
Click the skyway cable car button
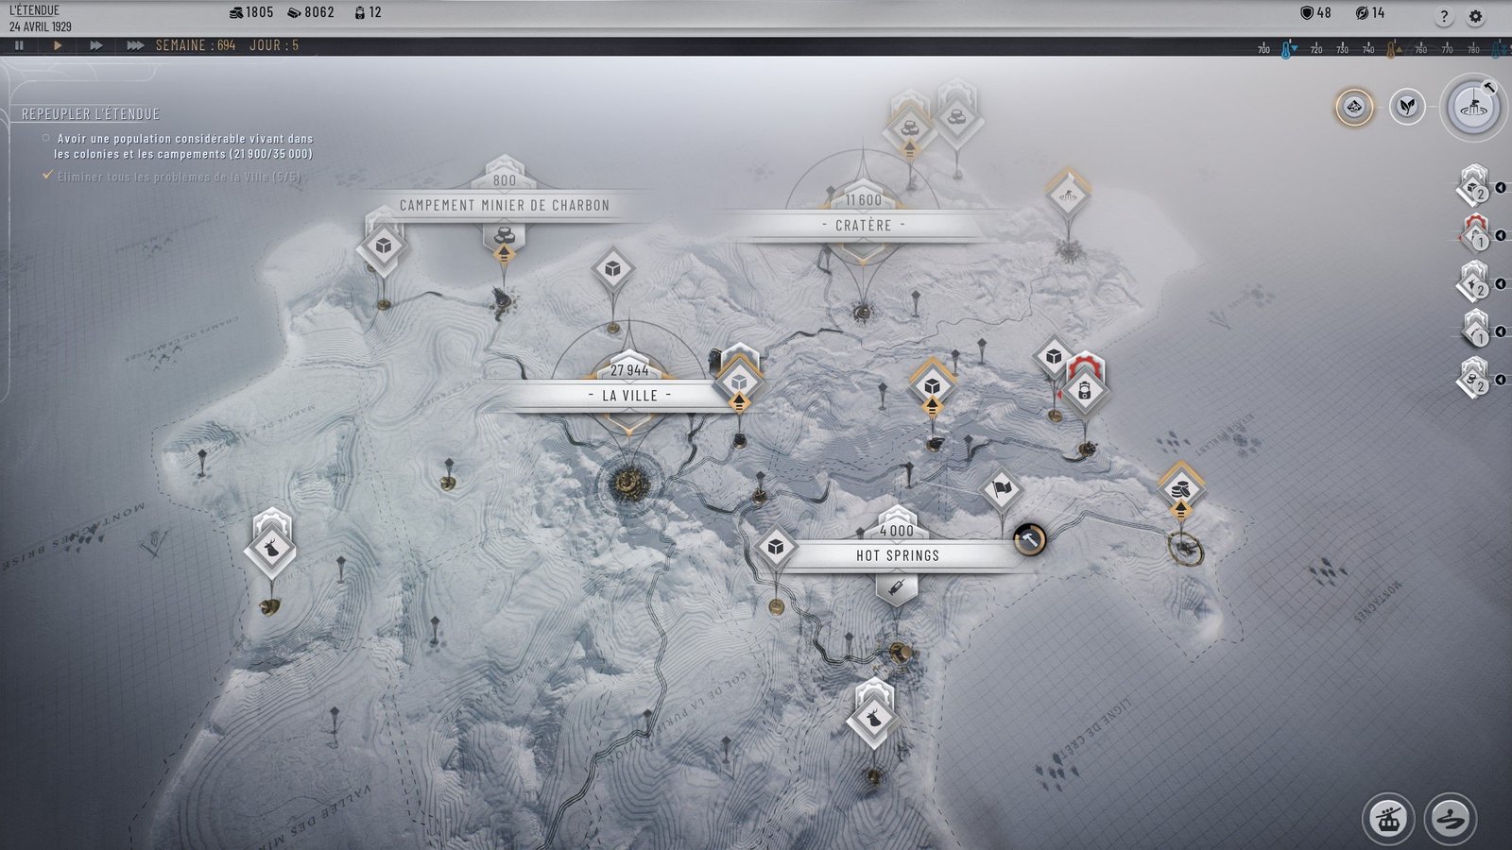pyautogui.click(x=1387, y=818)
